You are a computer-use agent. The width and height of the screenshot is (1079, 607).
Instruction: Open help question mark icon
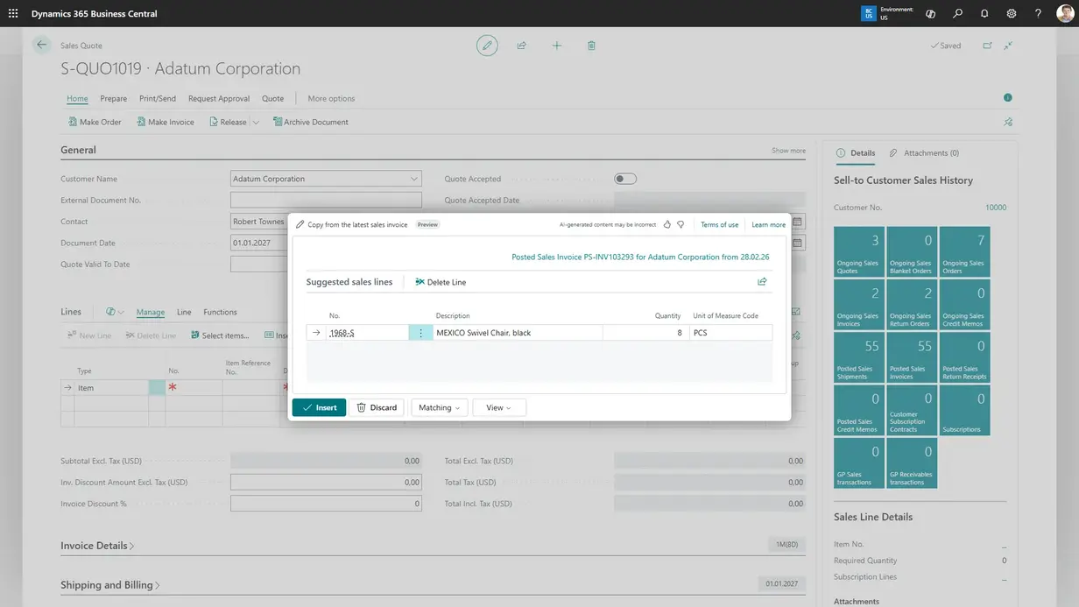[1038, 14]
